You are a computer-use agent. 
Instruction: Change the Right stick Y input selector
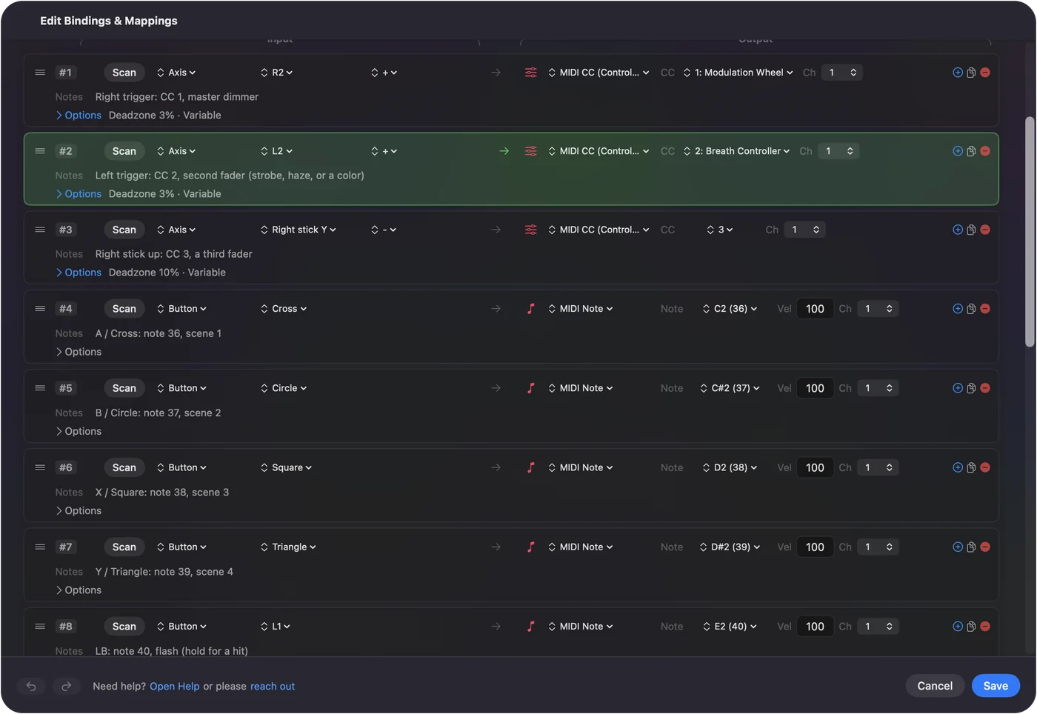click(299, 230)
